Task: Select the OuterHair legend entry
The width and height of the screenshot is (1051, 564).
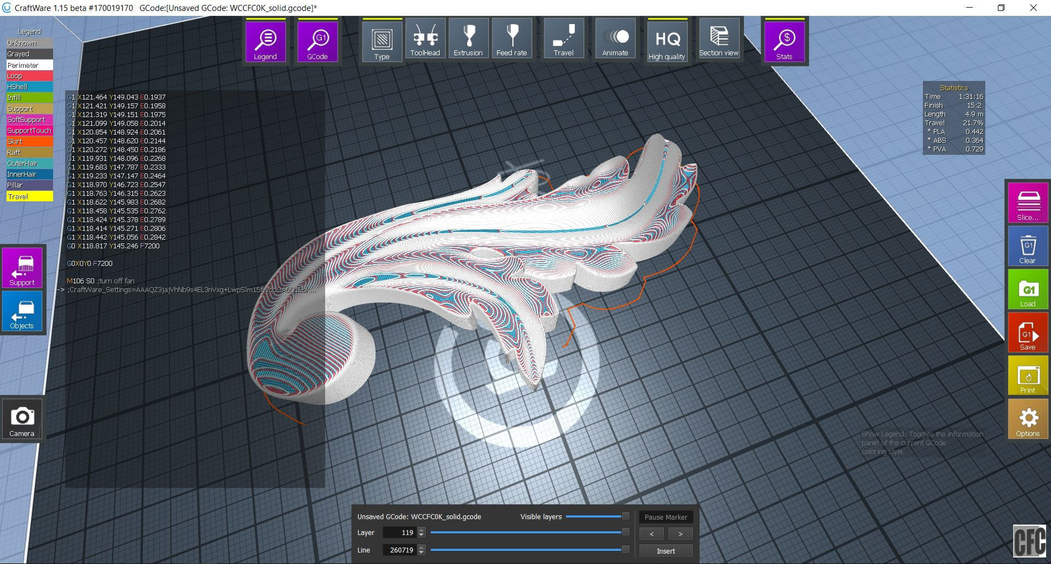Action: [30, 164]
